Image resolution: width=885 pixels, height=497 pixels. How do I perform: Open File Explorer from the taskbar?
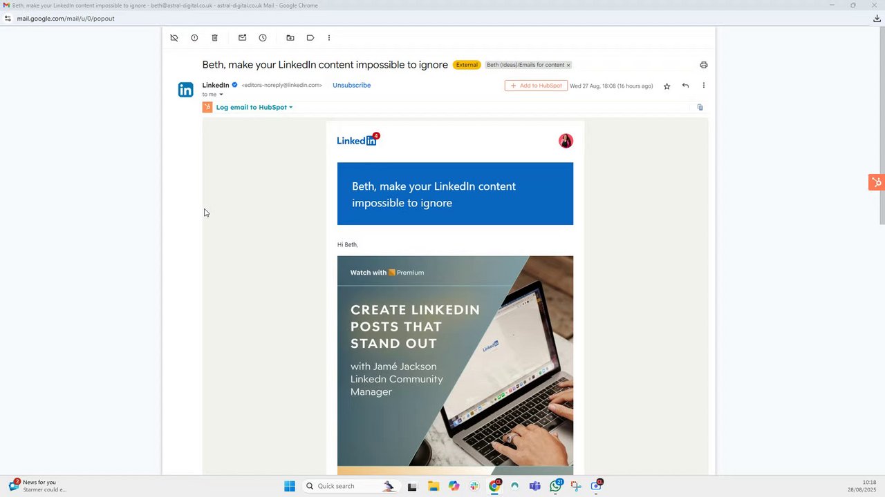pyautogui.click(x=434, y=486)
